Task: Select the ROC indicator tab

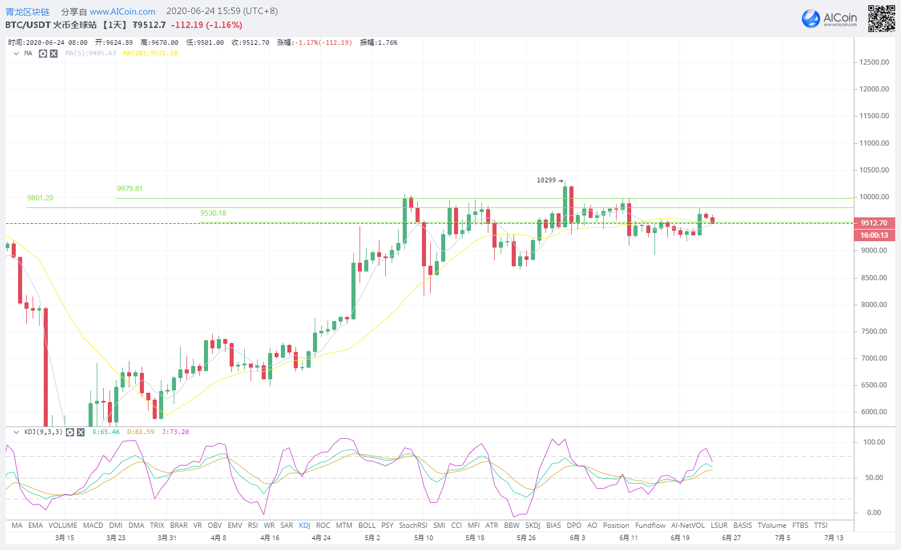Action: [323, 526]
